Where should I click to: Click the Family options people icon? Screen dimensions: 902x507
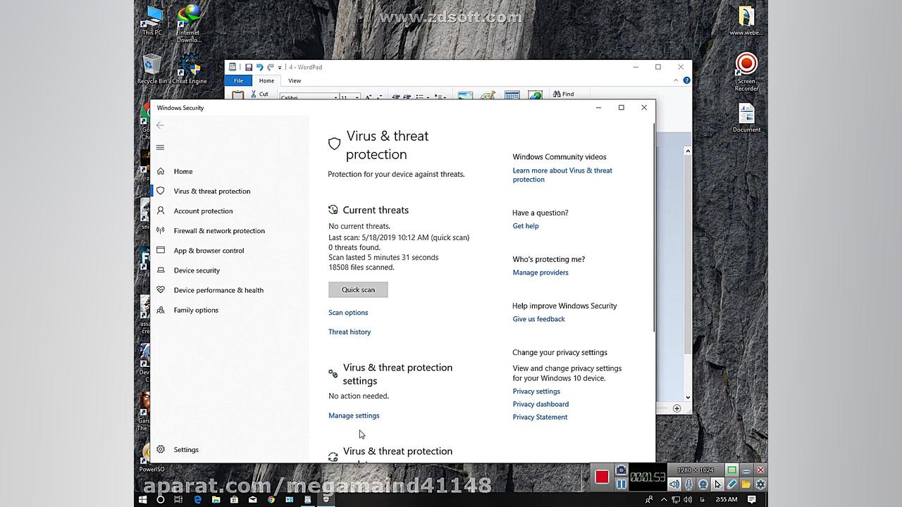click(x=161, y=310)
